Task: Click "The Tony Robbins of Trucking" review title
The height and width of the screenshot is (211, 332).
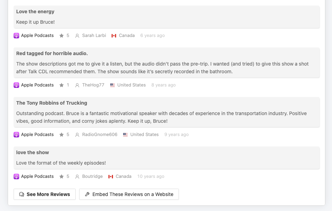Action: coord(52,103)
